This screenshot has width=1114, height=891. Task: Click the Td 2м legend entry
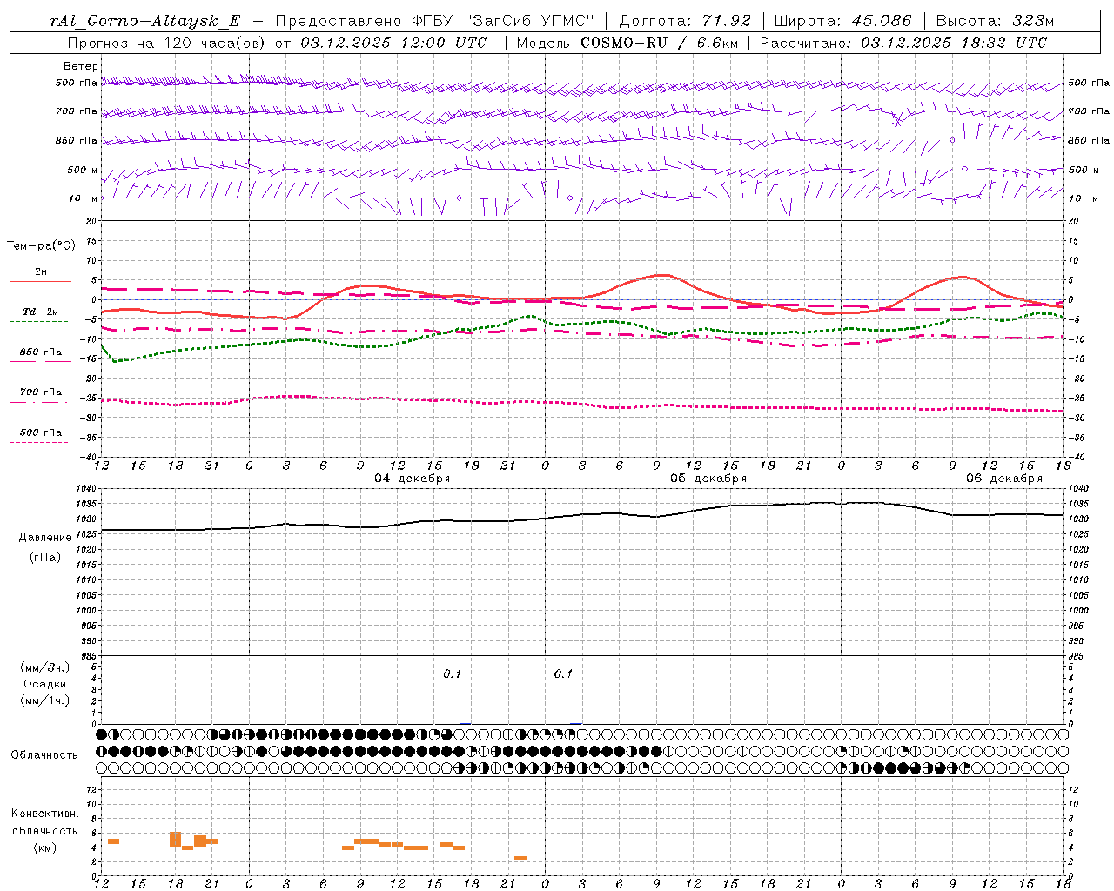(x=40, y=312)
